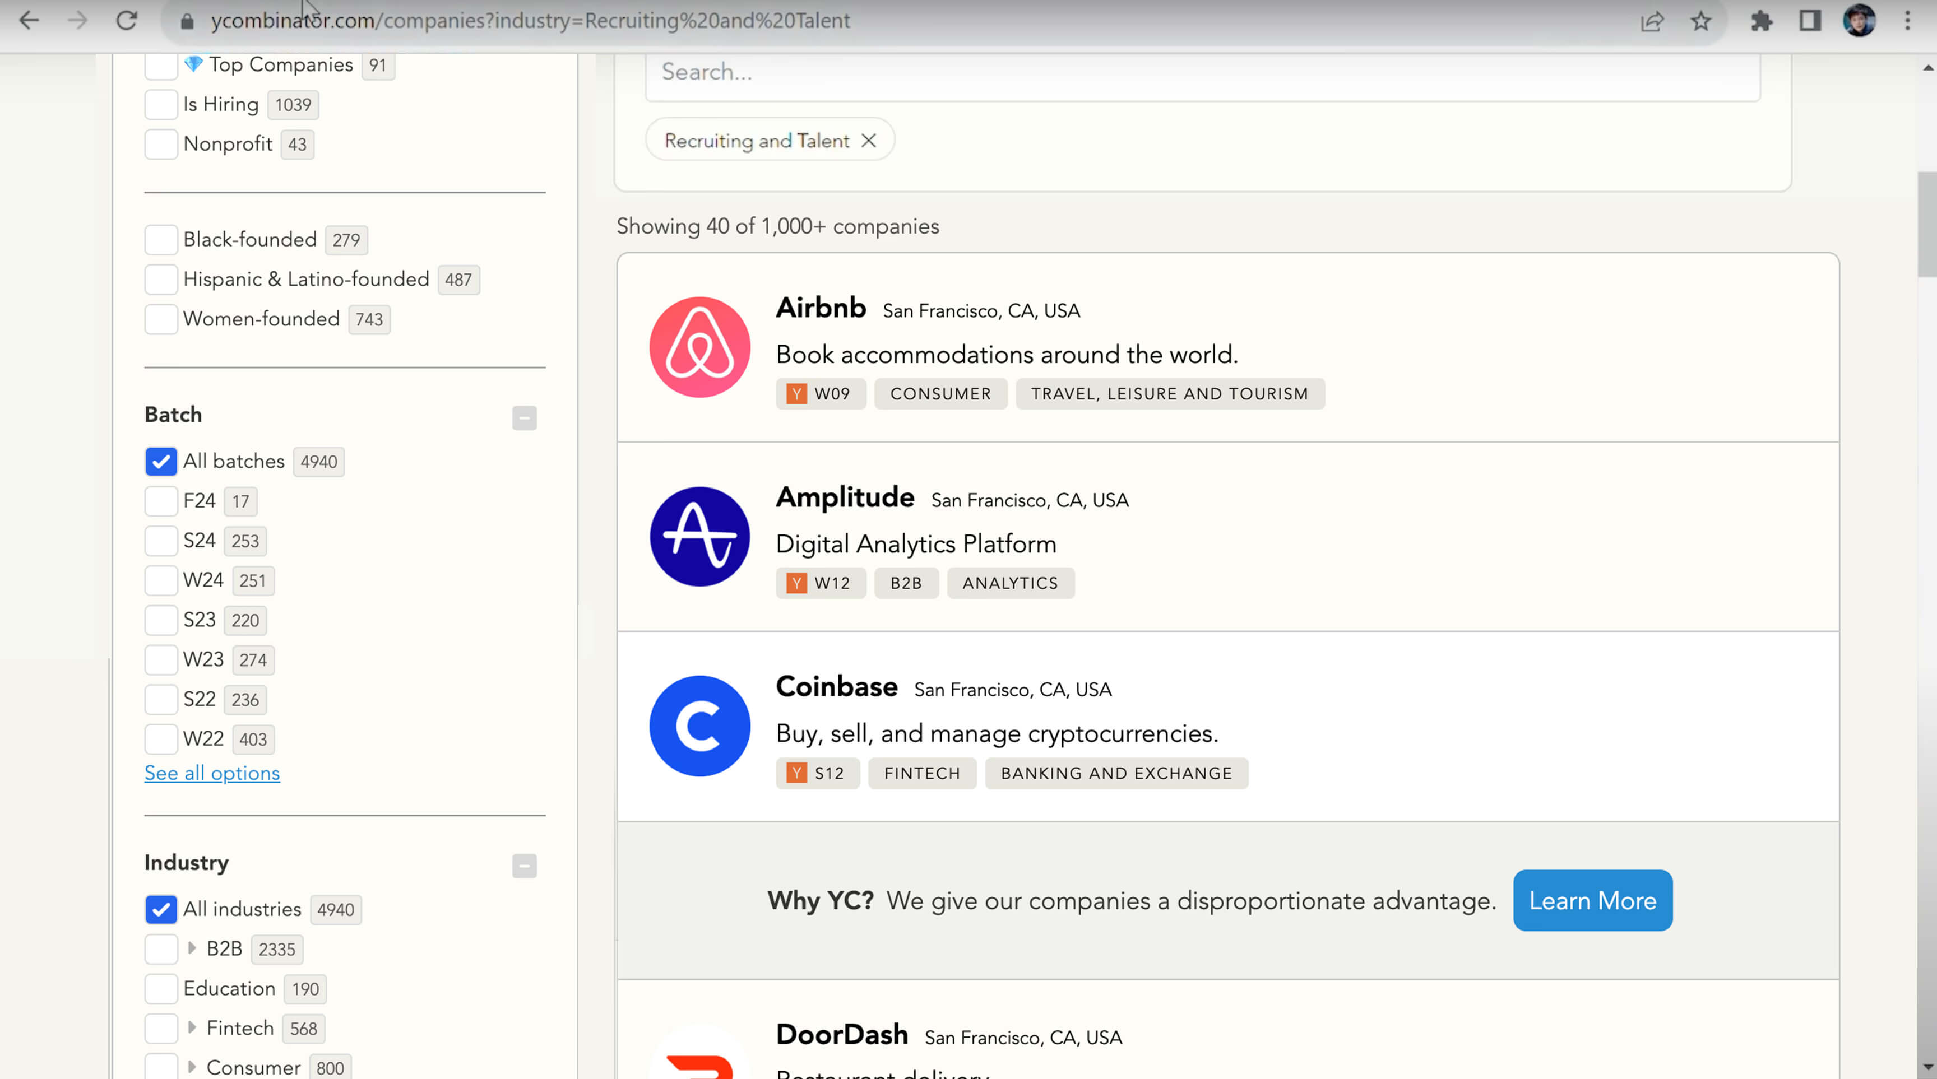
Task: Open the browser extensions puzzle icon
Action: (x=1761, y=20)
